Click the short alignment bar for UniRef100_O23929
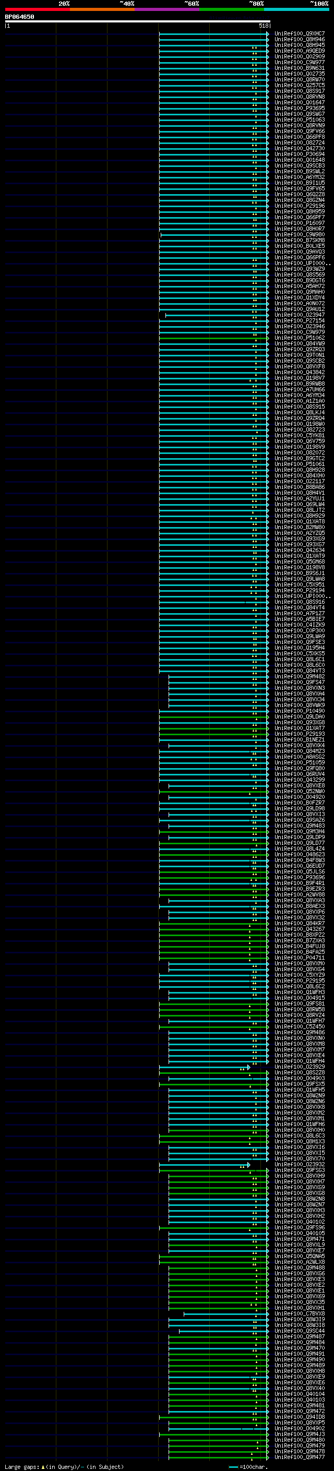Viewport: 334px width, 1471px height. 205,1067
